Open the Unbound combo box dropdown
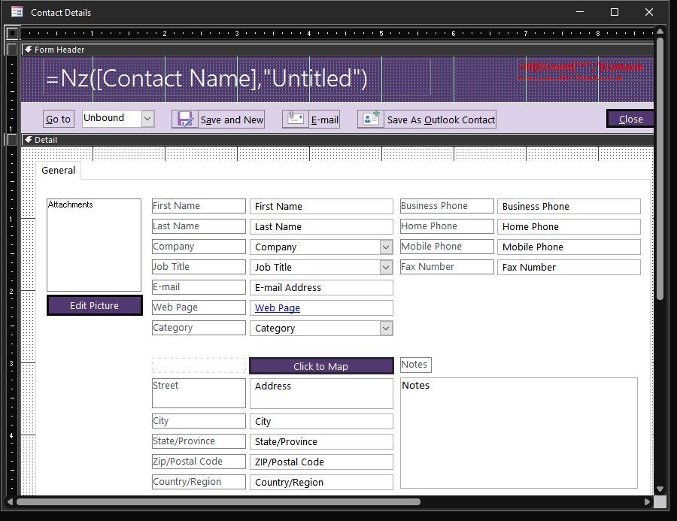Image resolution: width=677 pixels, height=521 pixels. 147,119
